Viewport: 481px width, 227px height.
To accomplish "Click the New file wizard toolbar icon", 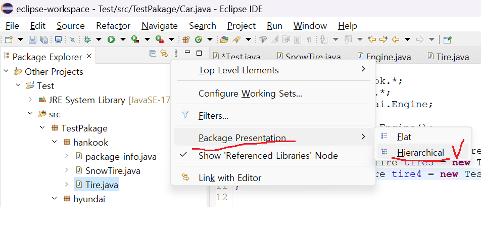I will pyautogui.click(x=9, y=39).
